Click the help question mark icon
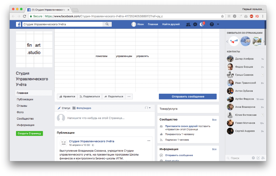 [212, 24]
